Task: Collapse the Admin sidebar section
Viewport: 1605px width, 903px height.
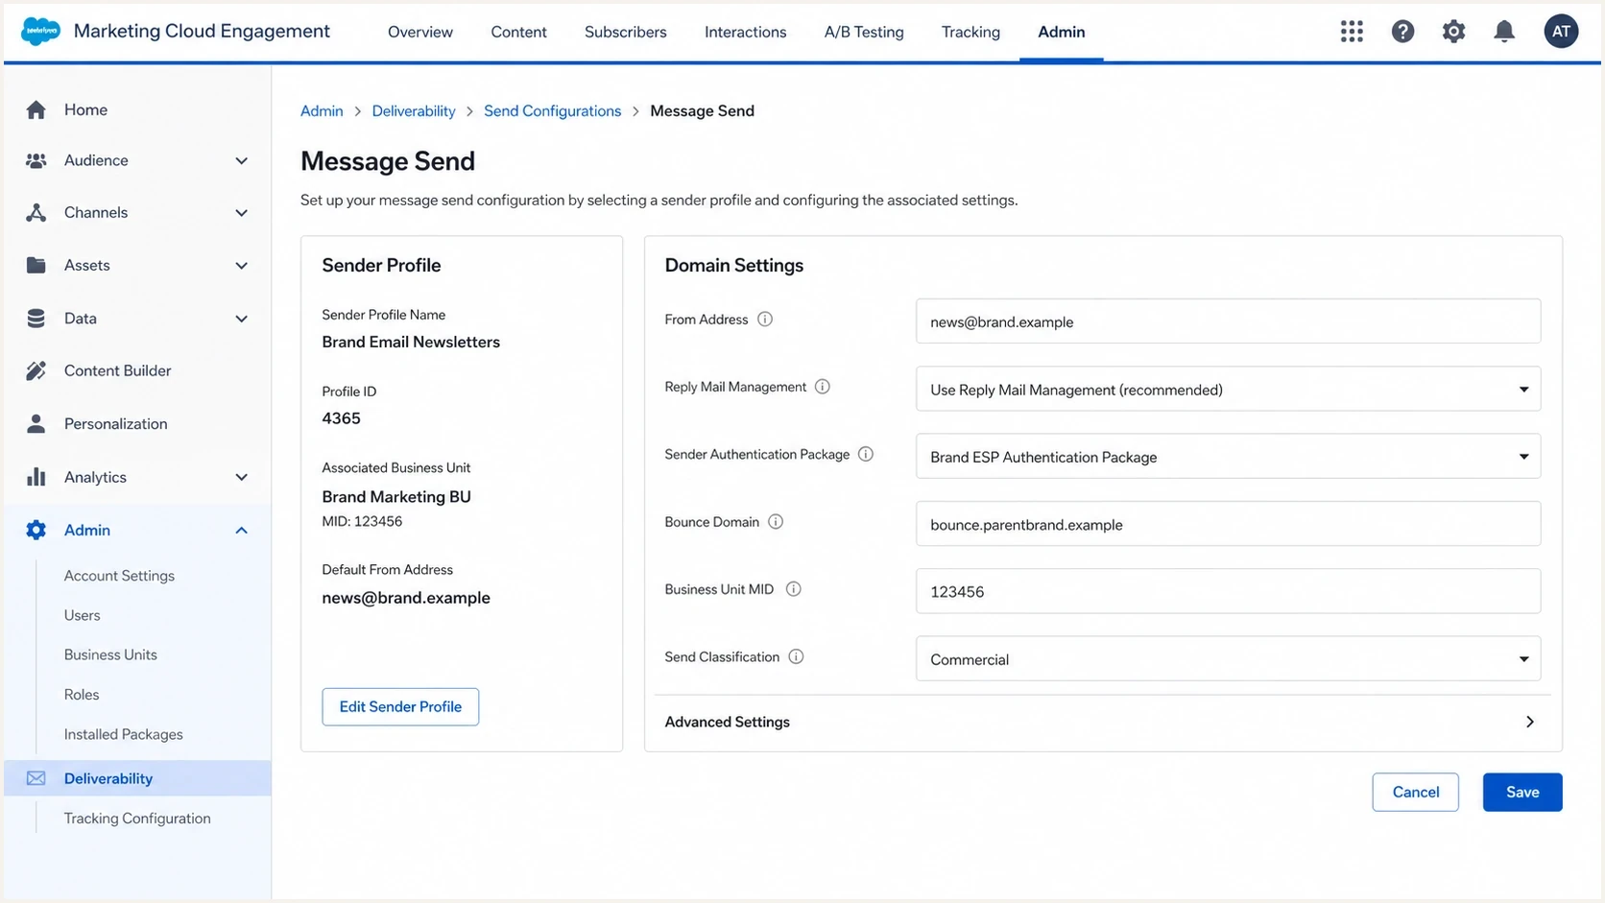Action: pyautogui.click(x=242, y=530)
